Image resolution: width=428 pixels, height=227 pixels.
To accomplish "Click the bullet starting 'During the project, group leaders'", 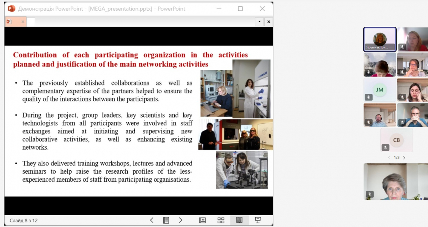I will [x=107, y=131].
